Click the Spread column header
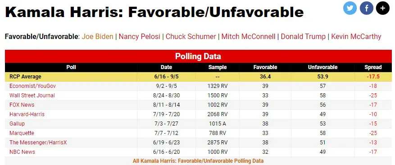 pyautogui.click(x=373, y=67)
